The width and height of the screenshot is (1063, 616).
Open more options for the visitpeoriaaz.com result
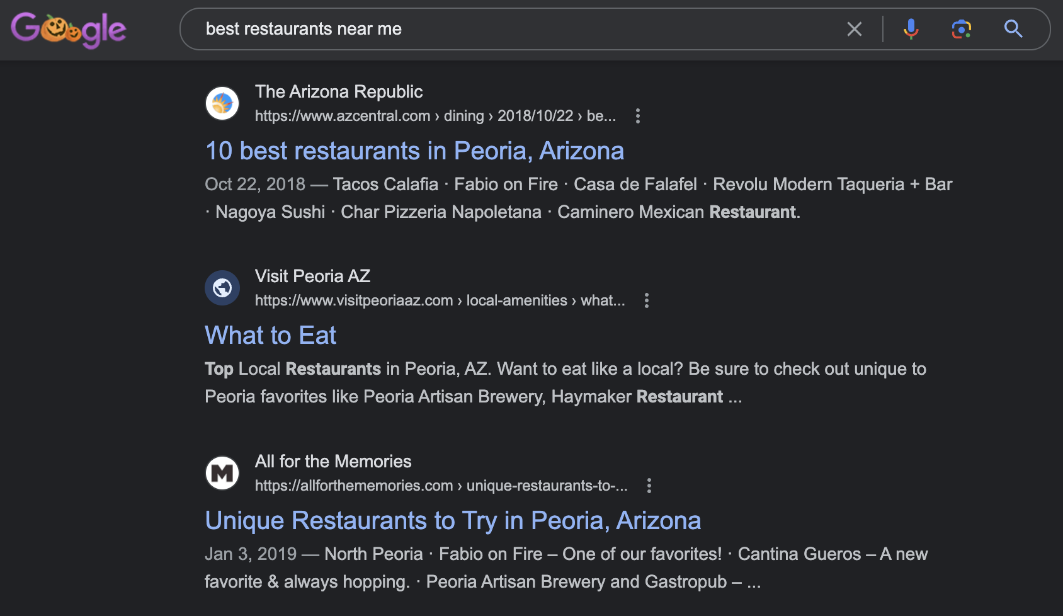pyautogui.click(x=647, y=300)
